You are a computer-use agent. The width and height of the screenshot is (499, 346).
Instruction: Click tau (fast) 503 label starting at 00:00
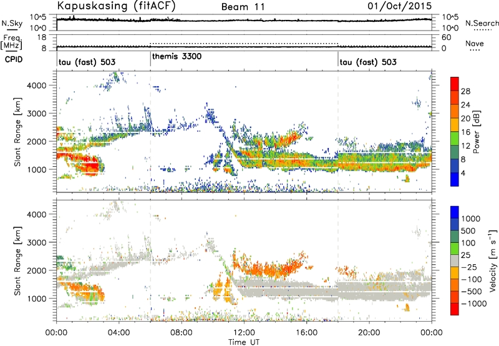pos(87,62)
